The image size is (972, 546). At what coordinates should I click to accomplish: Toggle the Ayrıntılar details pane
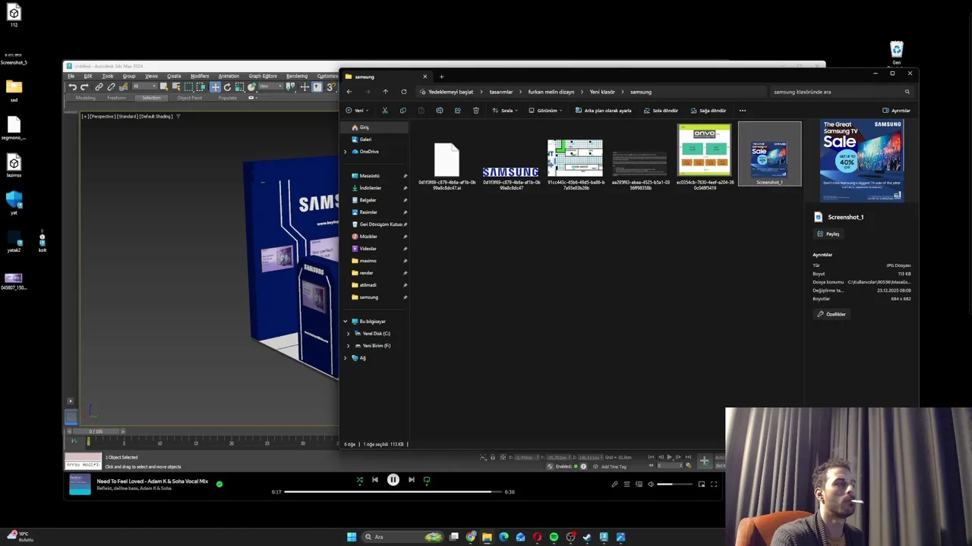pos(897,111)
